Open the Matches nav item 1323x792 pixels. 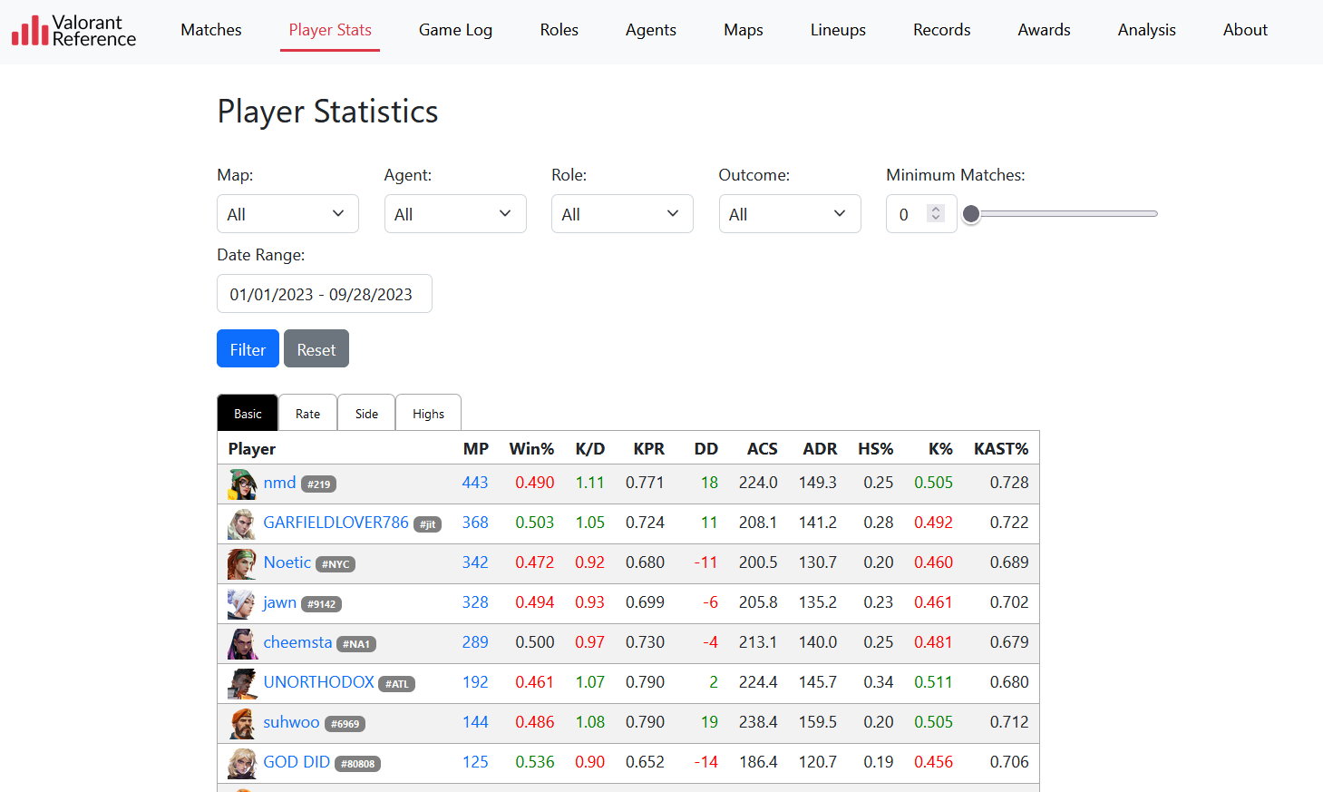[211, 30]
